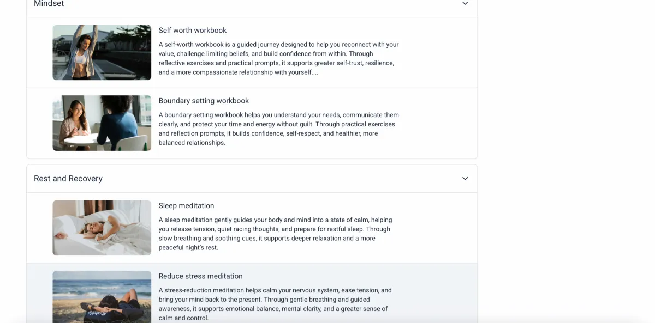Open the Sleep meditation thumbnail image

(x=102, y=228)
